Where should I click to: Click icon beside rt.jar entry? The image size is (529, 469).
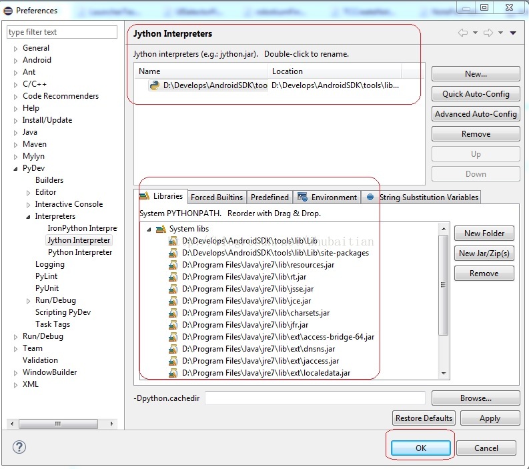pos(173,277)
